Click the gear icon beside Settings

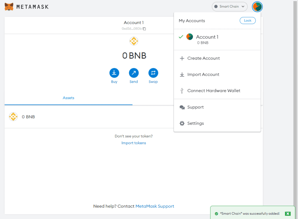[x=182, y=124]
